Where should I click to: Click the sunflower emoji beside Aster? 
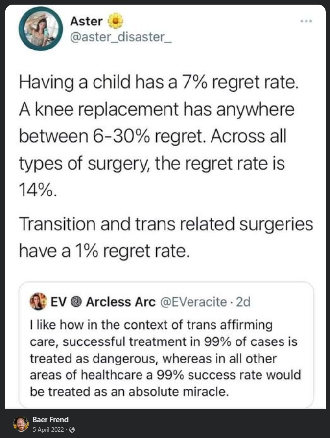coord(116,21)
